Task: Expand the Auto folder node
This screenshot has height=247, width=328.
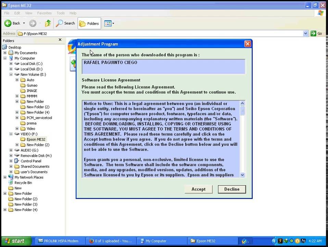Action: [17, 80]
